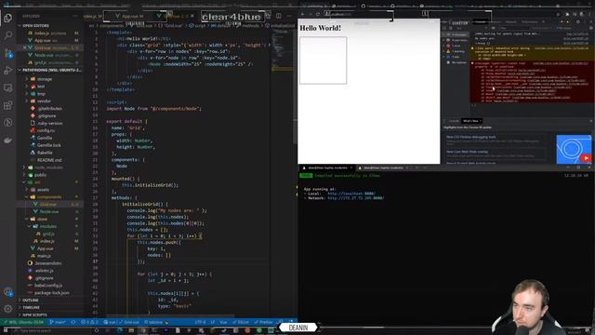Screen dimensions: 595x335
Task: Open the Extensions view
Action: [x=7, y=105]
